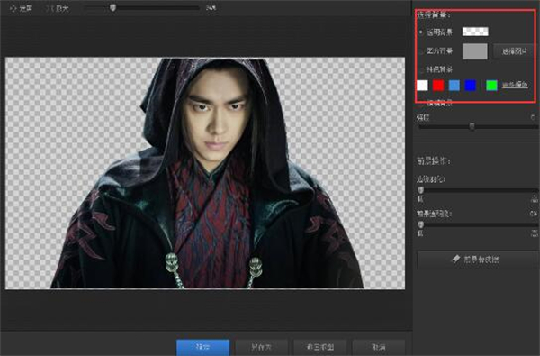The height and width of the screenshot is (356, 540).
Task: Click the zoom slider handle in top toolbar
Action: (x=113, y=7)
